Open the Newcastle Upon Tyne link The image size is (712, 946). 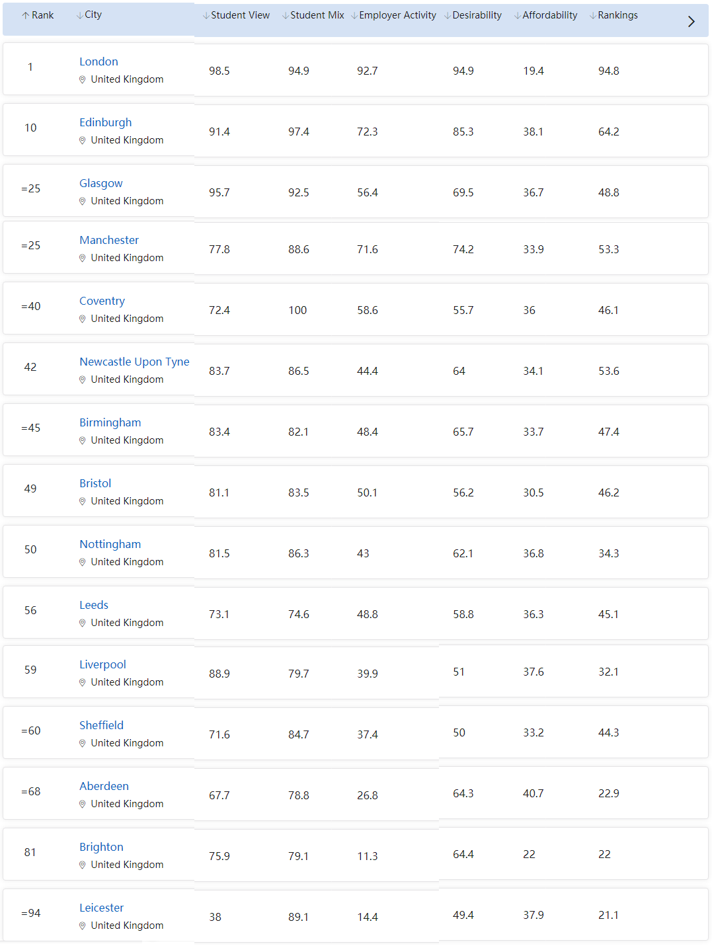[x=134, y=362]
